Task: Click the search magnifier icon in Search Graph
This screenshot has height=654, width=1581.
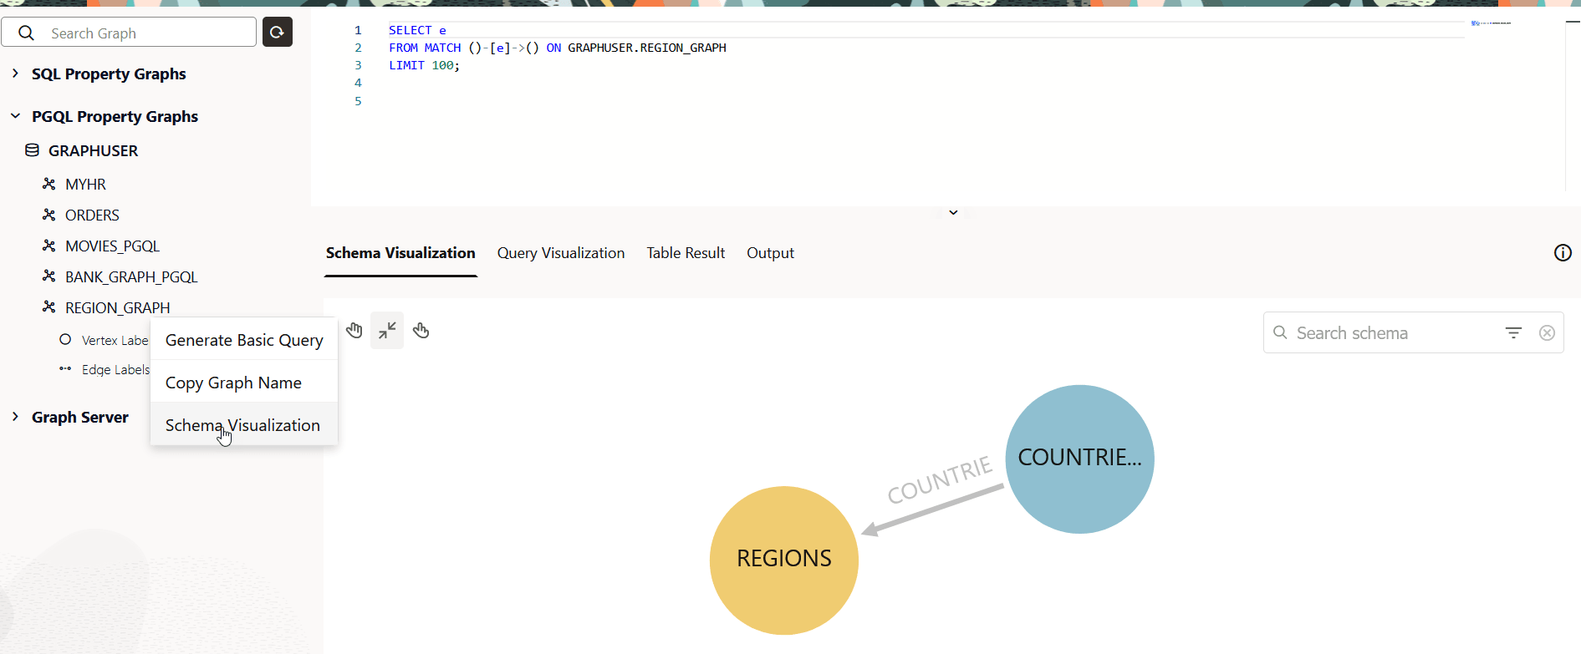Action: click(26, 33)
